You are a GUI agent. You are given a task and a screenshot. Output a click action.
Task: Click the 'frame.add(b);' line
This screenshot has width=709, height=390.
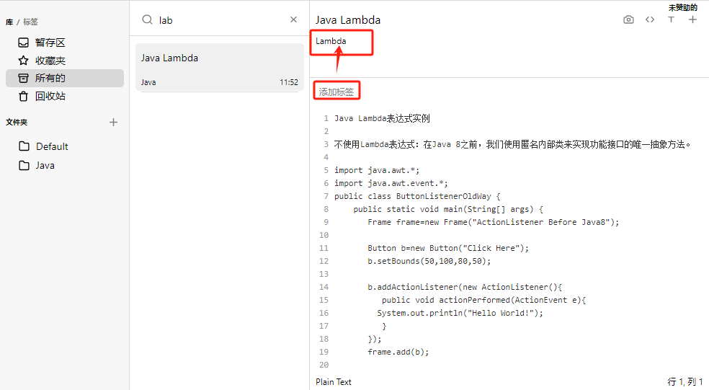(398, 352)
